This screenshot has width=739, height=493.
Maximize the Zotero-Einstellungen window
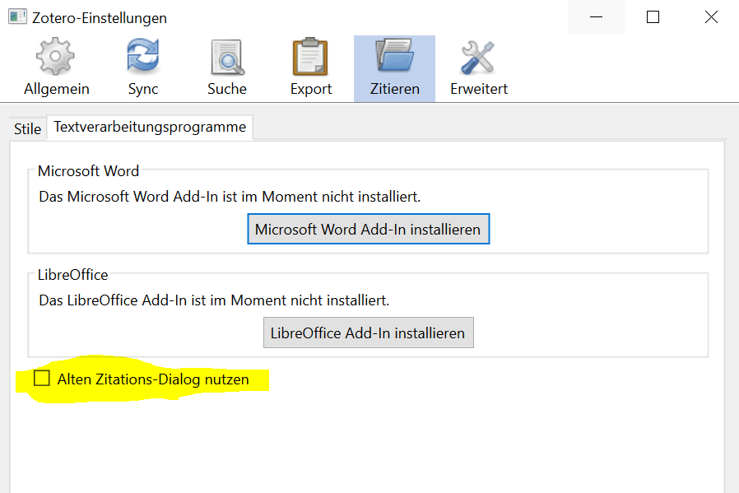pos(653,17)
